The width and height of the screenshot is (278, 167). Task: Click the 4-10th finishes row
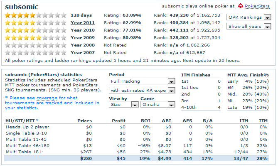(201, 108)
